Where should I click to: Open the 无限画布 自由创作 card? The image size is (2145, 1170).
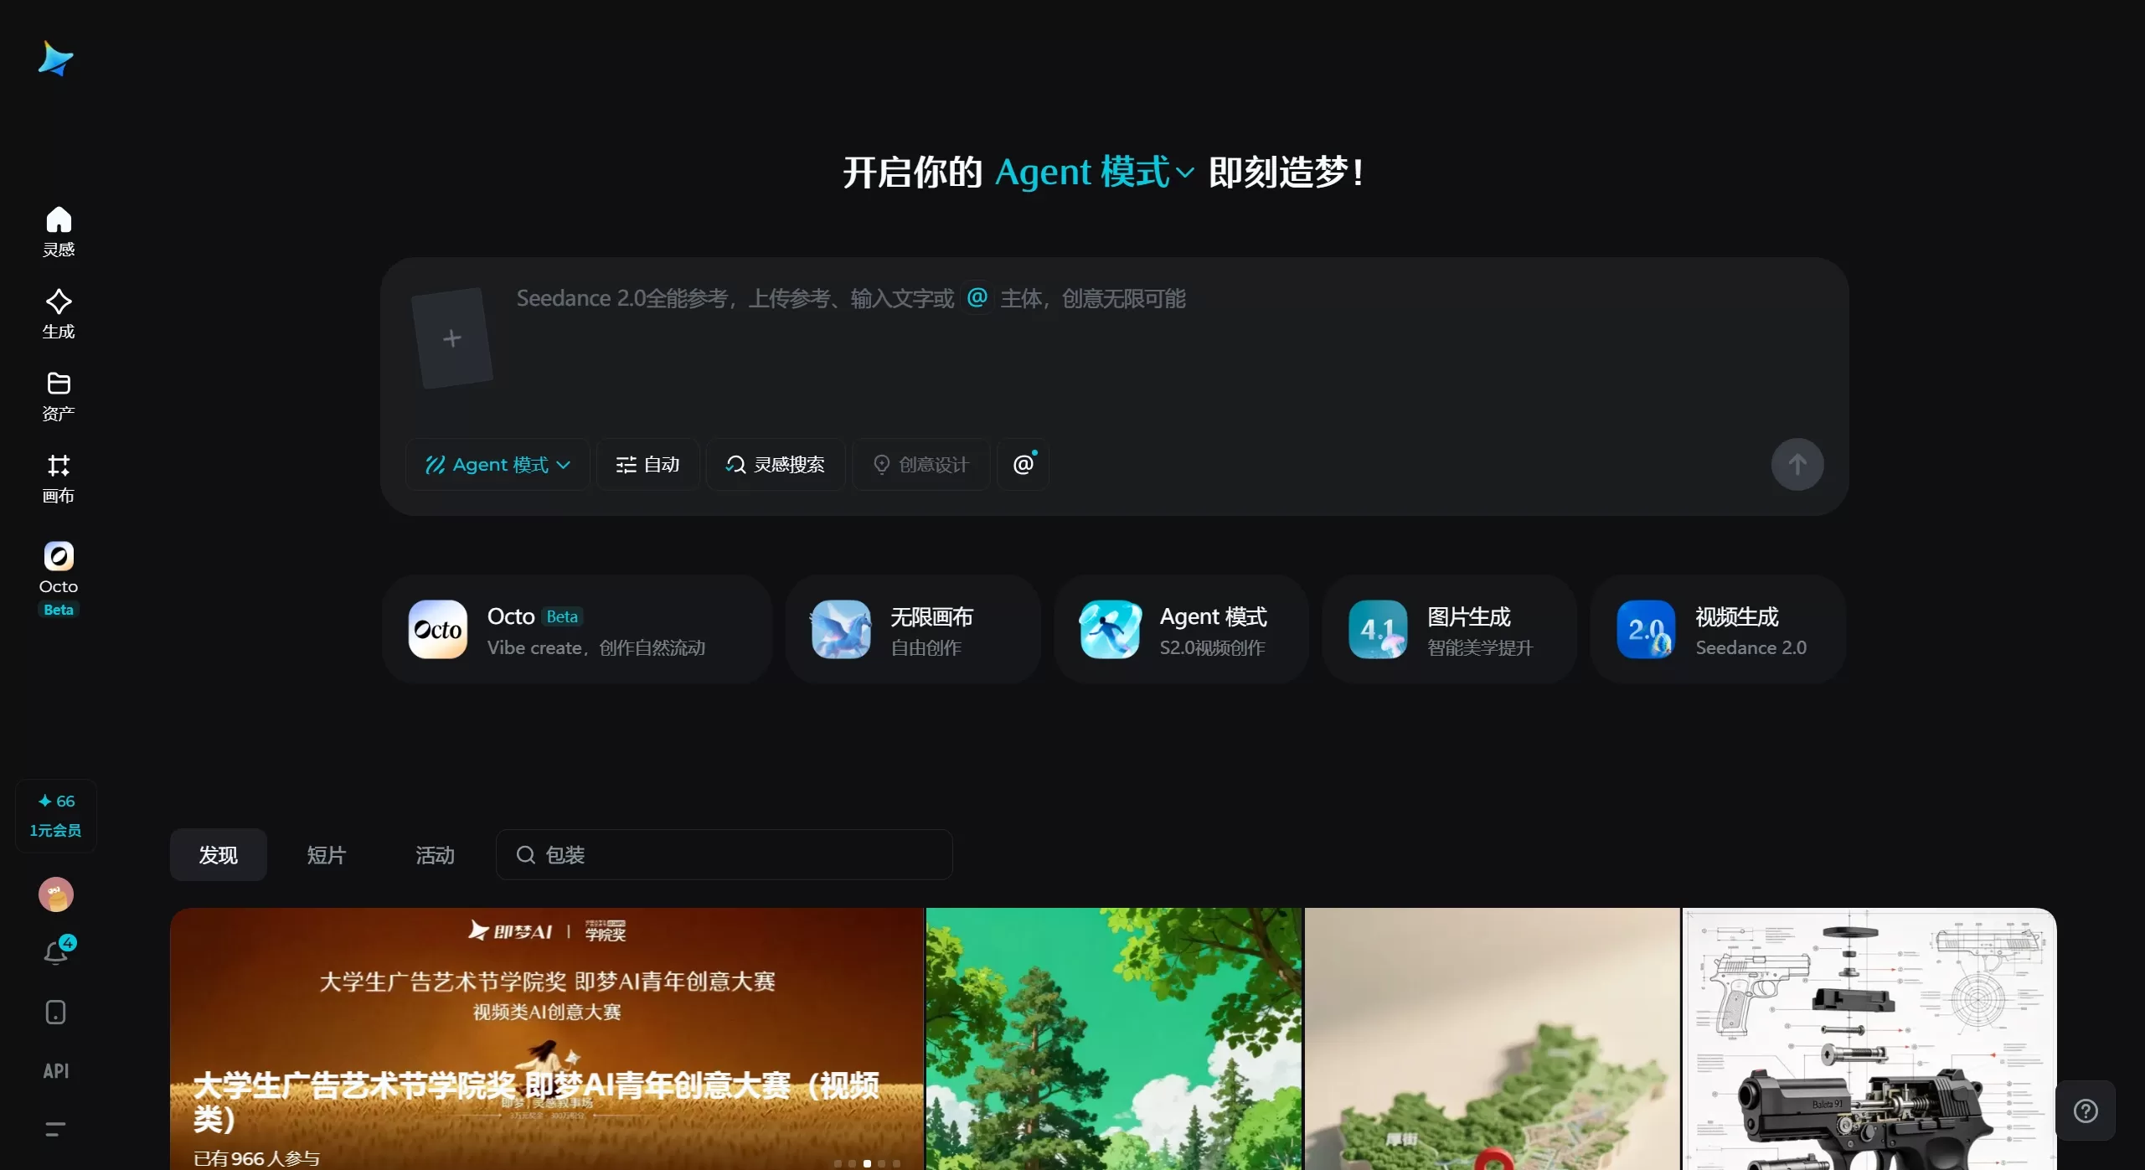pyautogui.click(x=914, y=630)
